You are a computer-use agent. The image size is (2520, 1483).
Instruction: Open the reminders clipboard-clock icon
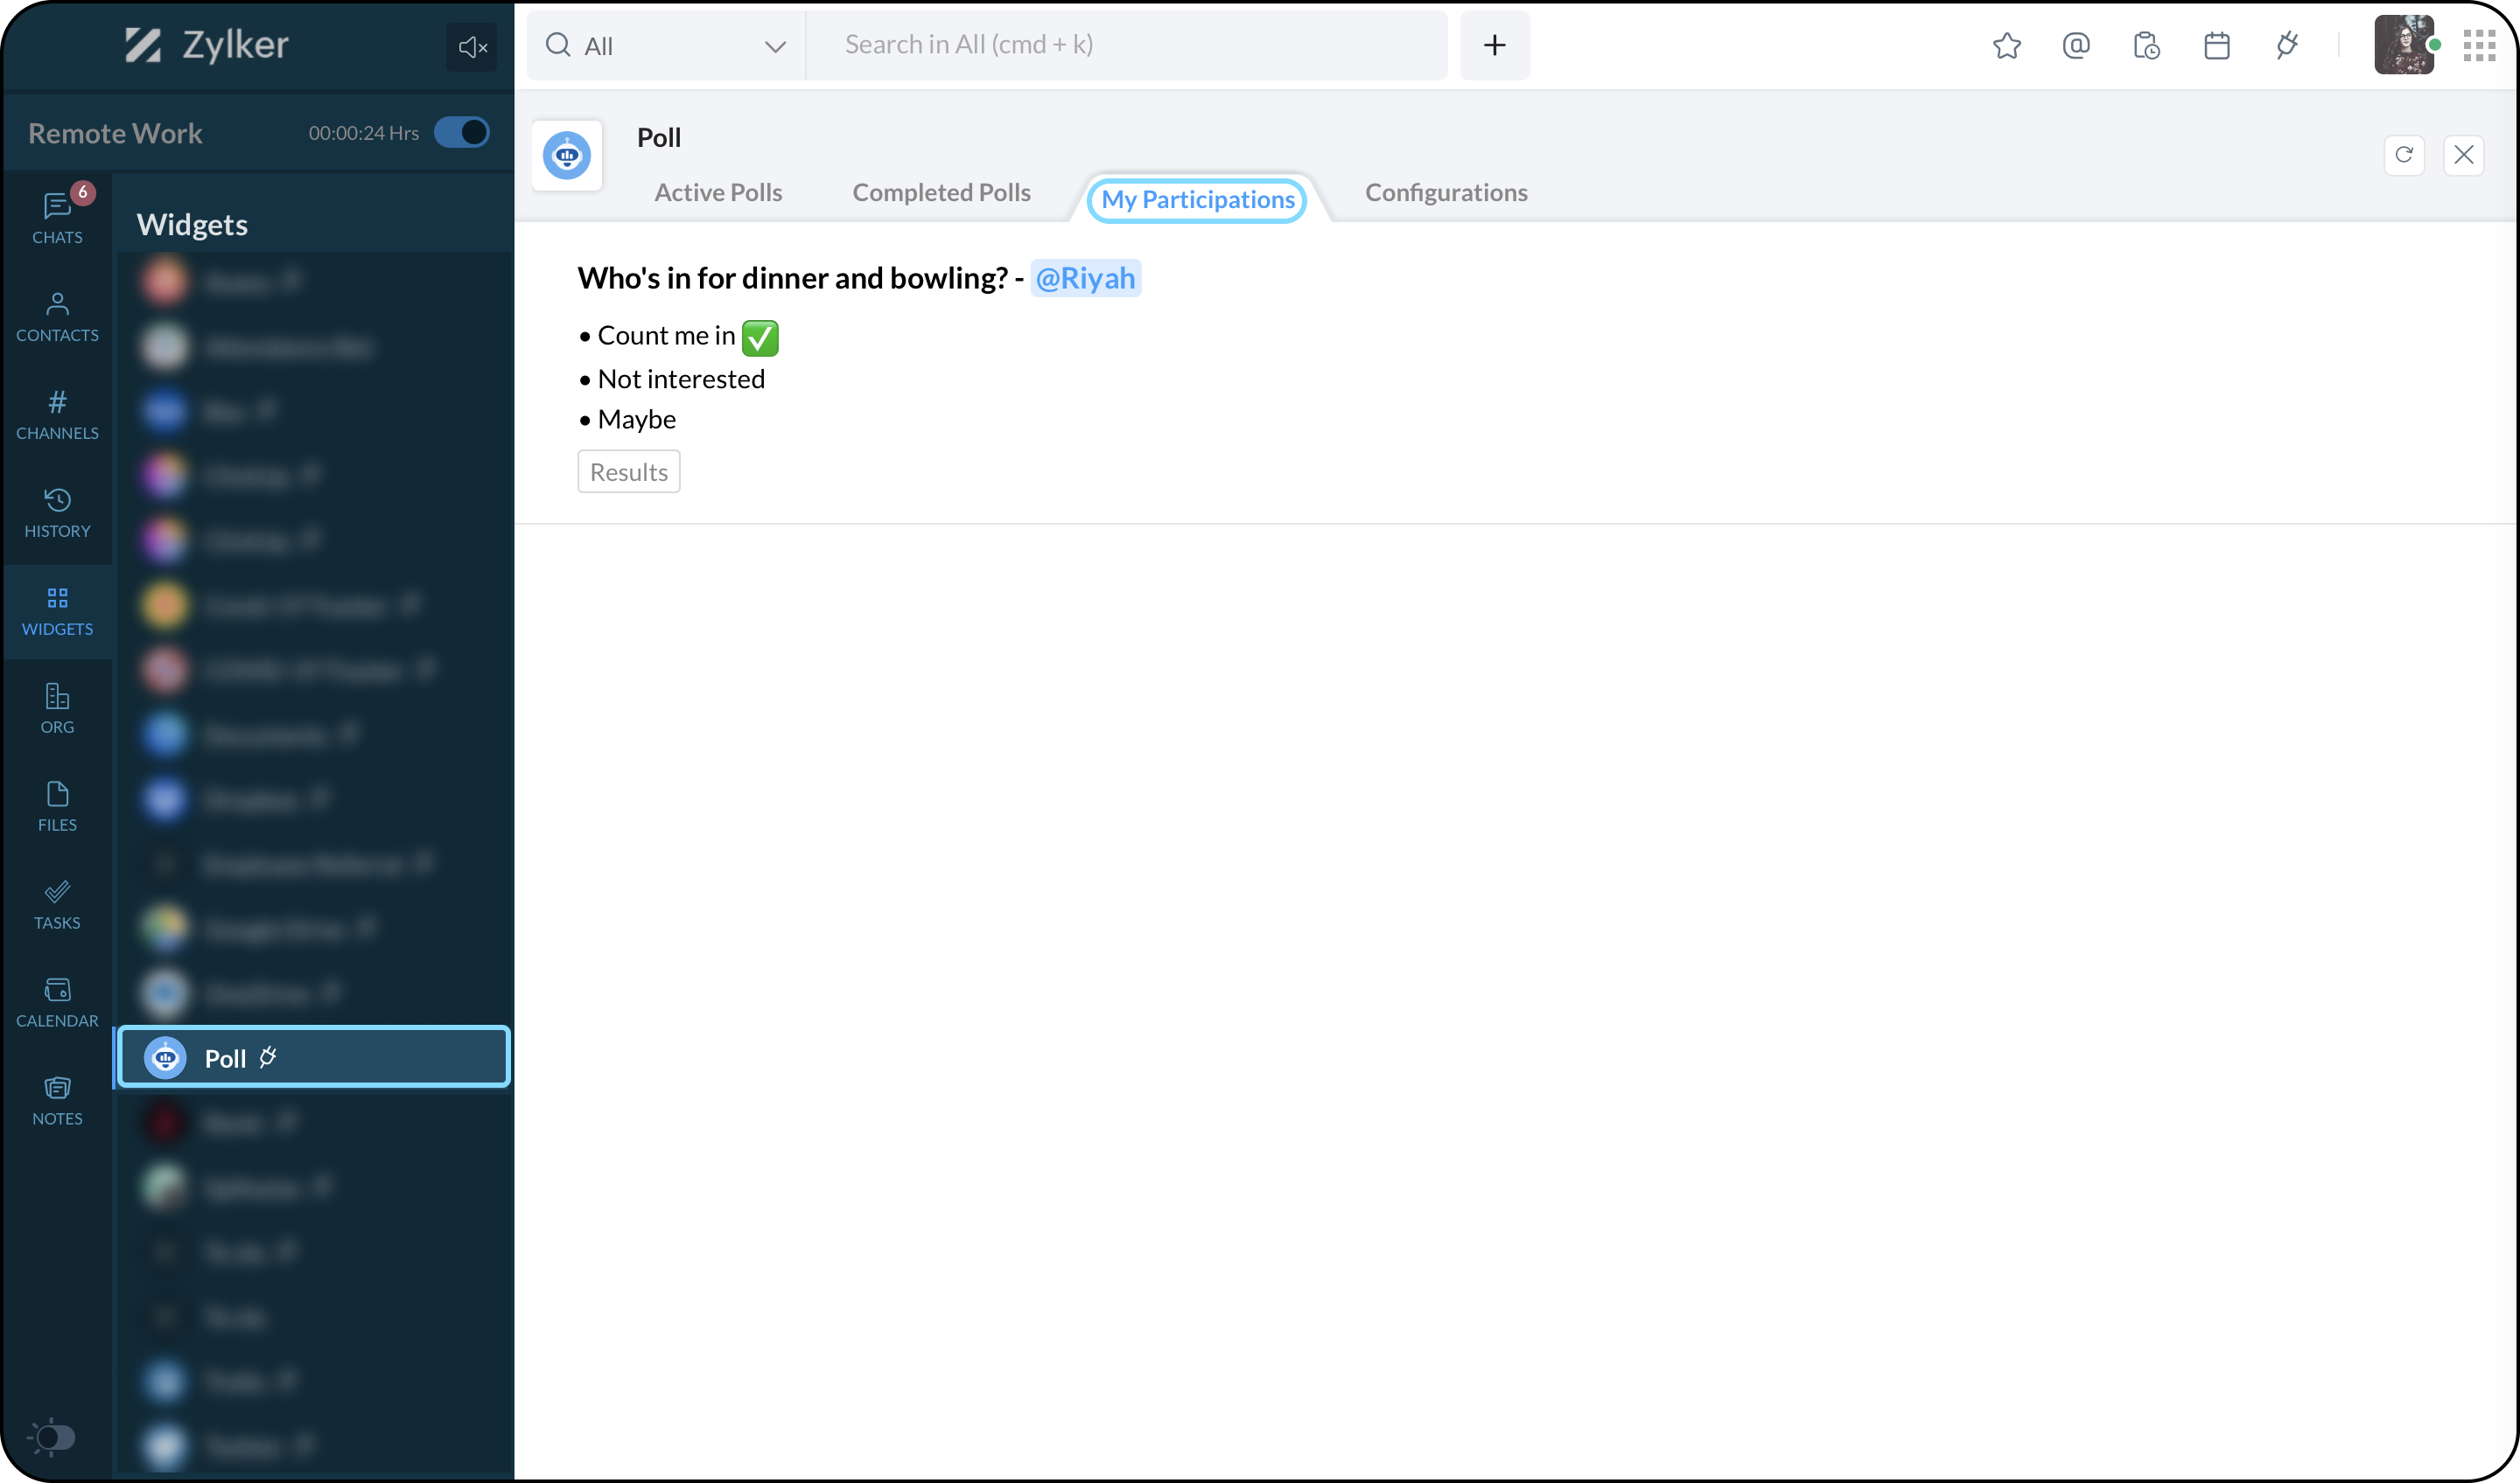2146,46
